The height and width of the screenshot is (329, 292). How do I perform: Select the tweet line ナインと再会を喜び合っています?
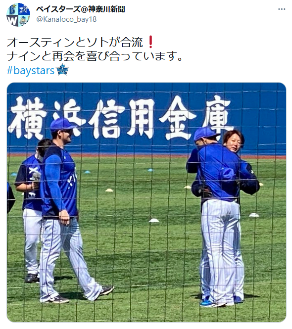pos(92,56)
